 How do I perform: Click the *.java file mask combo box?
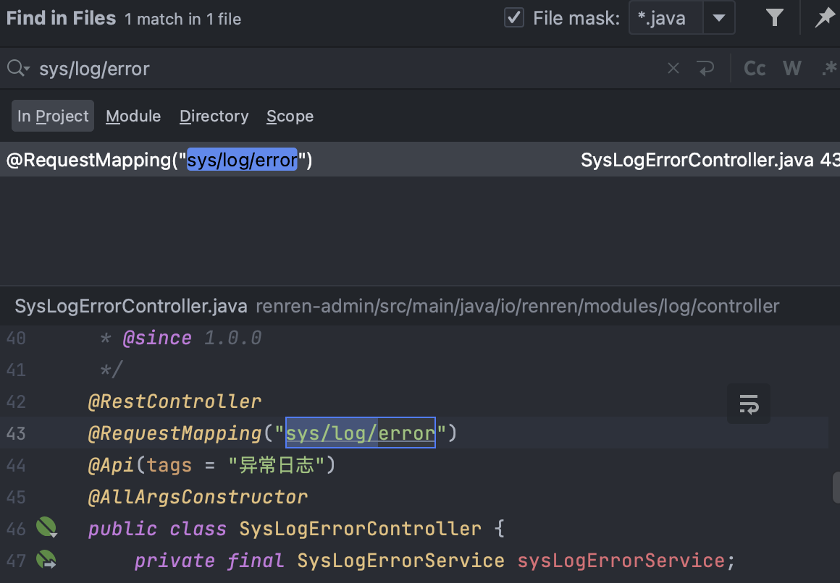coord(665,18)
